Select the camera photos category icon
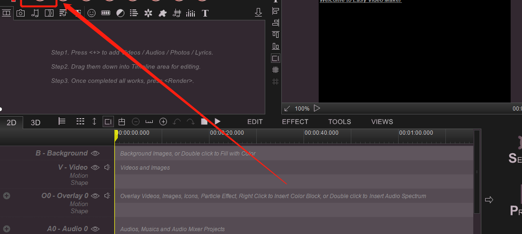Image resolution: width=522 pixels, height=234 pixels. [x=21, y=13]
